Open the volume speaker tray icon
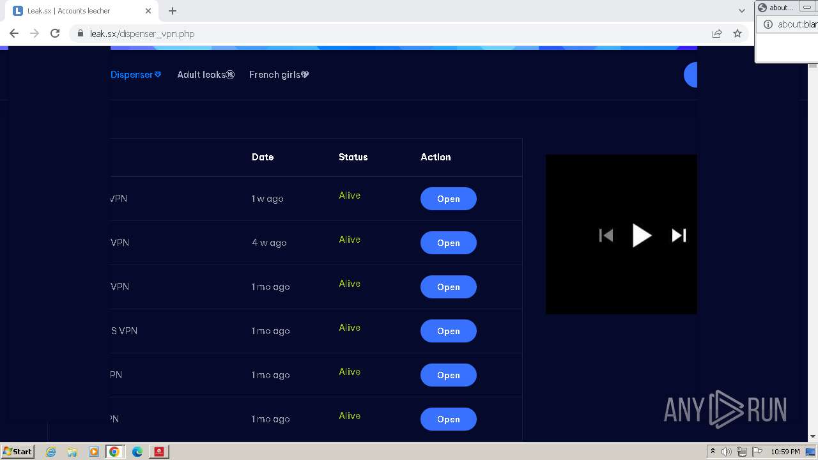Viewport: 818px width, 460px height. click(x=727, y=452)
